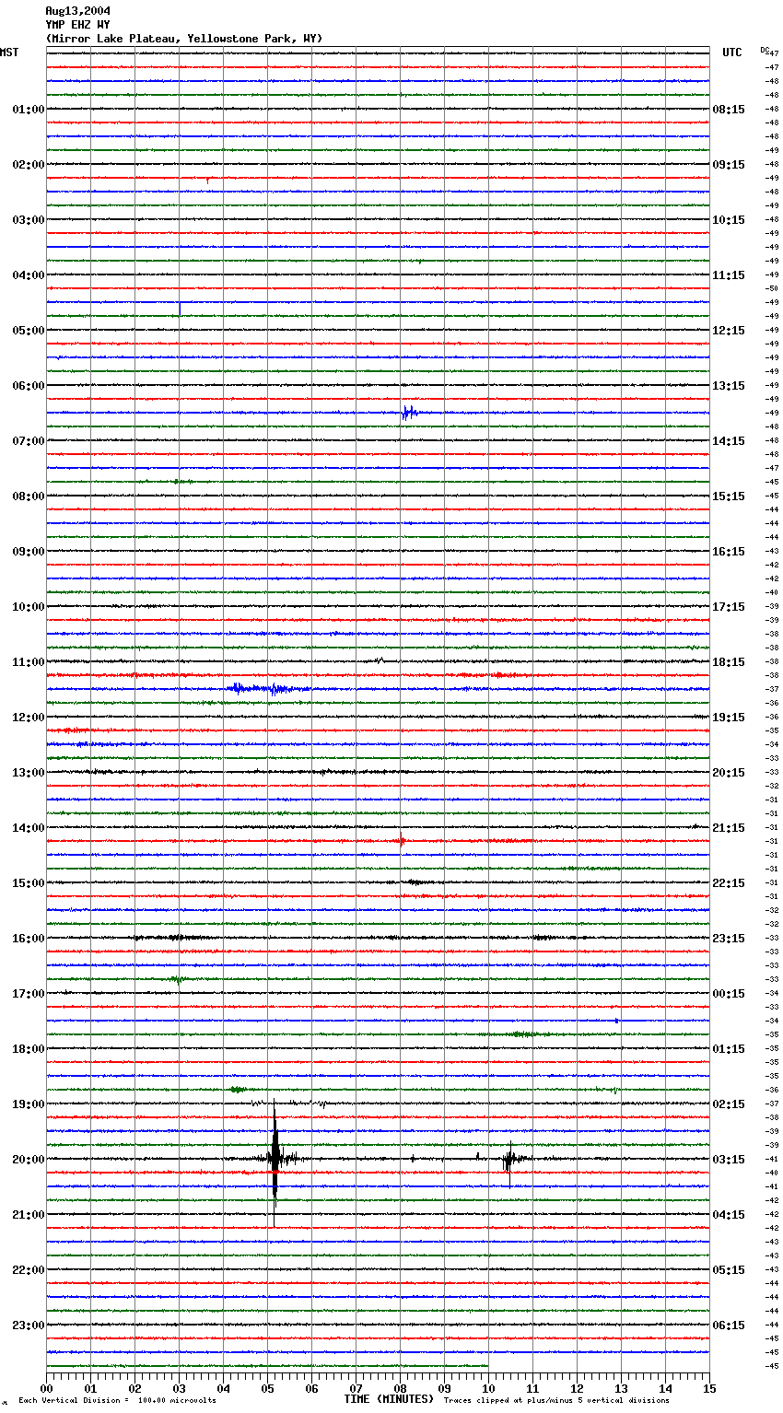
Task: Click the large black quake spike at 20:00
Action: 275,1159
